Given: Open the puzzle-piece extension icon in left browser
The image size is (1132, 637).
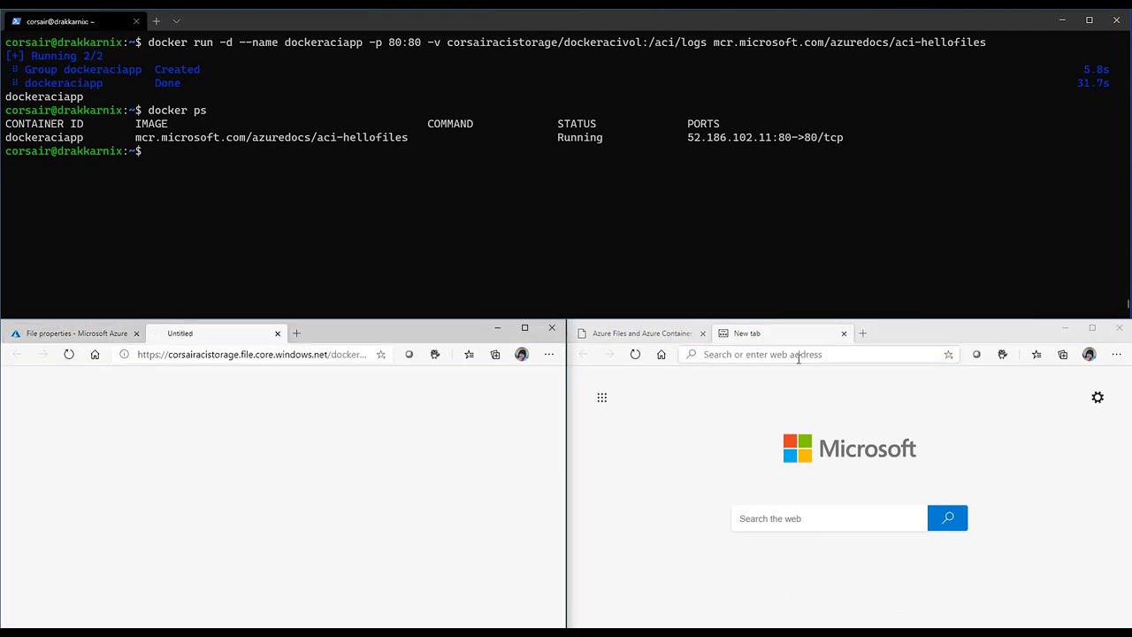Looking at the screenshot, I should coord(435,355).
